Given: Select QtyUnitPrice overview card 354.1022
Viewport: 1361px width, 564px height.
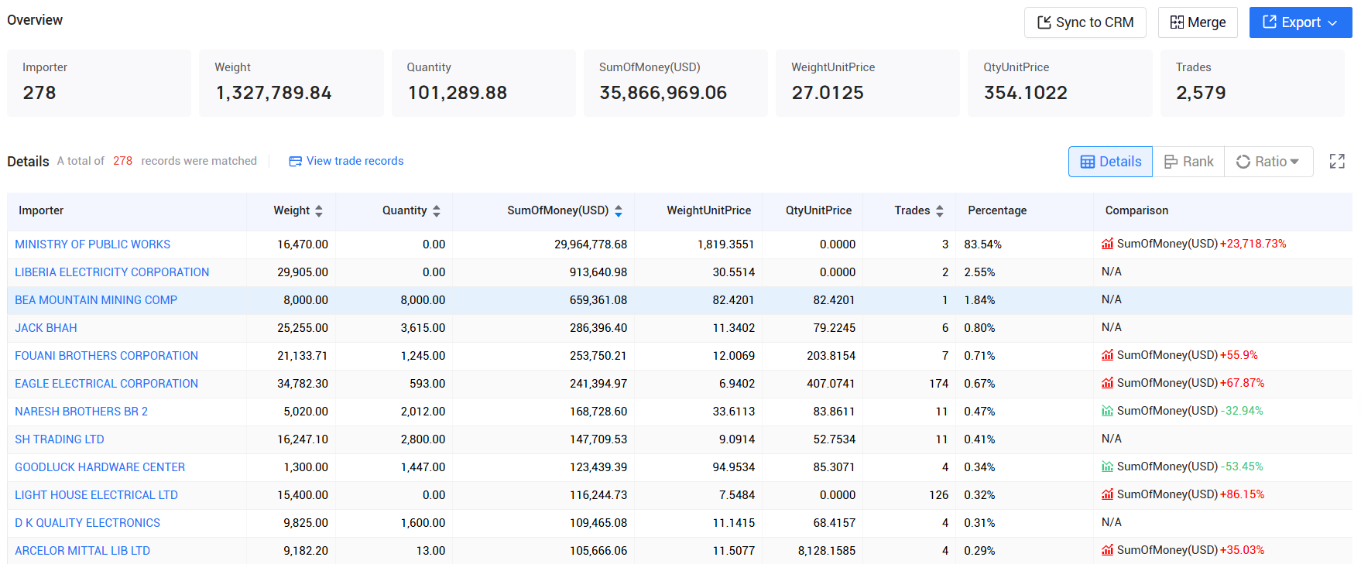Looking at the screenshot, I should tap(1060, 83).
